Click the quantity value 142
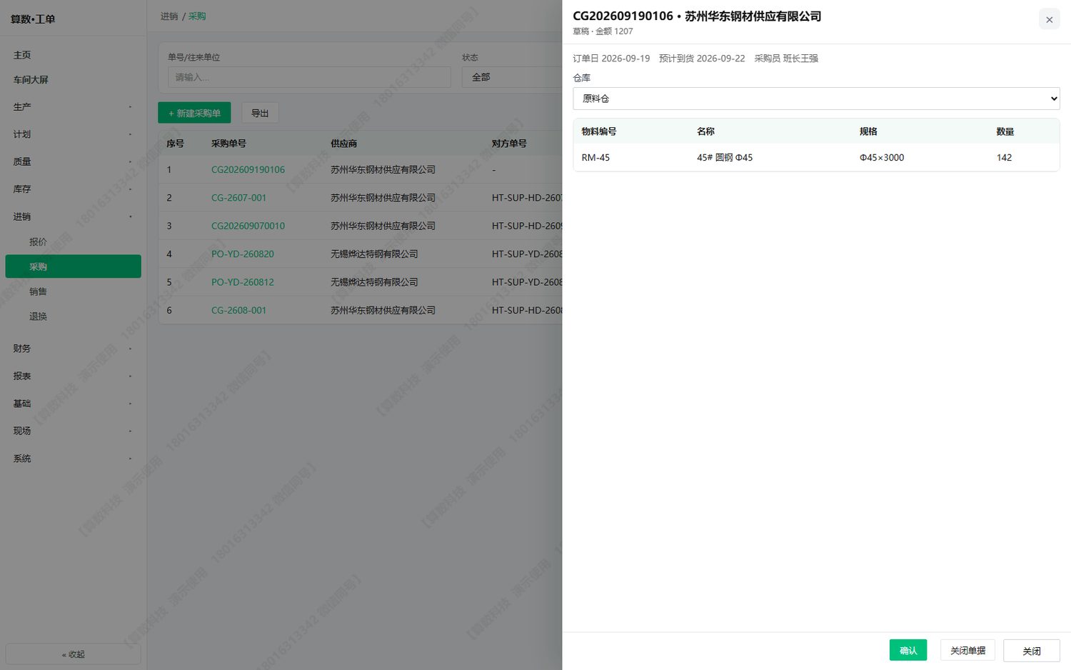This screenshot has width=1071, height=670. [1004, 158]
